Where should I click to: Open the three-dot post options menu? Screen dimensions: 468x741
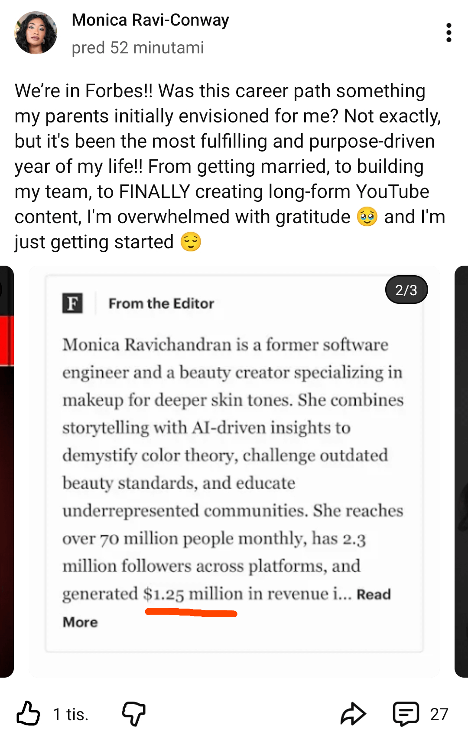[x=448, y=33]
